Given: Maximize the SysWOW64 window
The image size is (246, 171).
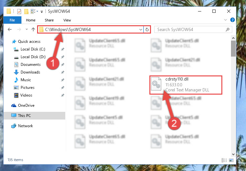Looking at the screenshot, I should point(214,11).
